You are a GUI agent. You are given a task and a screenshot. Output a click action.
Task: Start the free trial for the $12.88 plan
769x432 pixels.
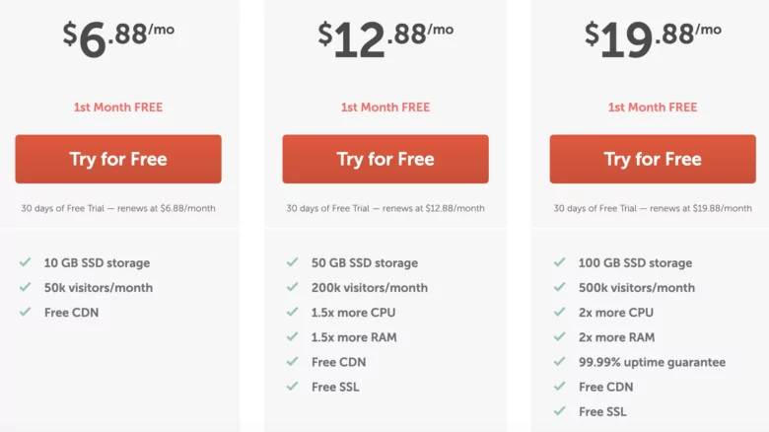click(385, 159)
